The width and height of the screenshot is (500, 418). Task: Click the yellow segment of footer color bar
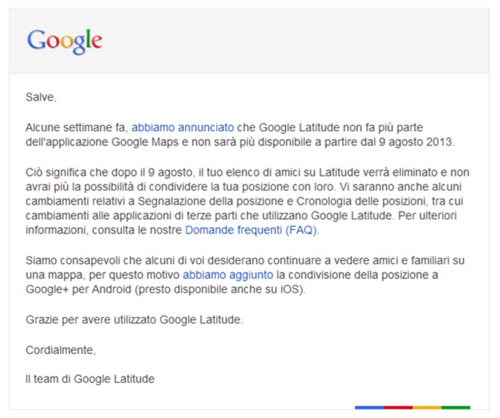pos(427,408)
